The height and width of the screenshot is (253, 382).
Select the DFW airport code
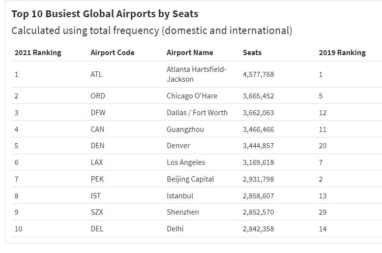(98, 113)
